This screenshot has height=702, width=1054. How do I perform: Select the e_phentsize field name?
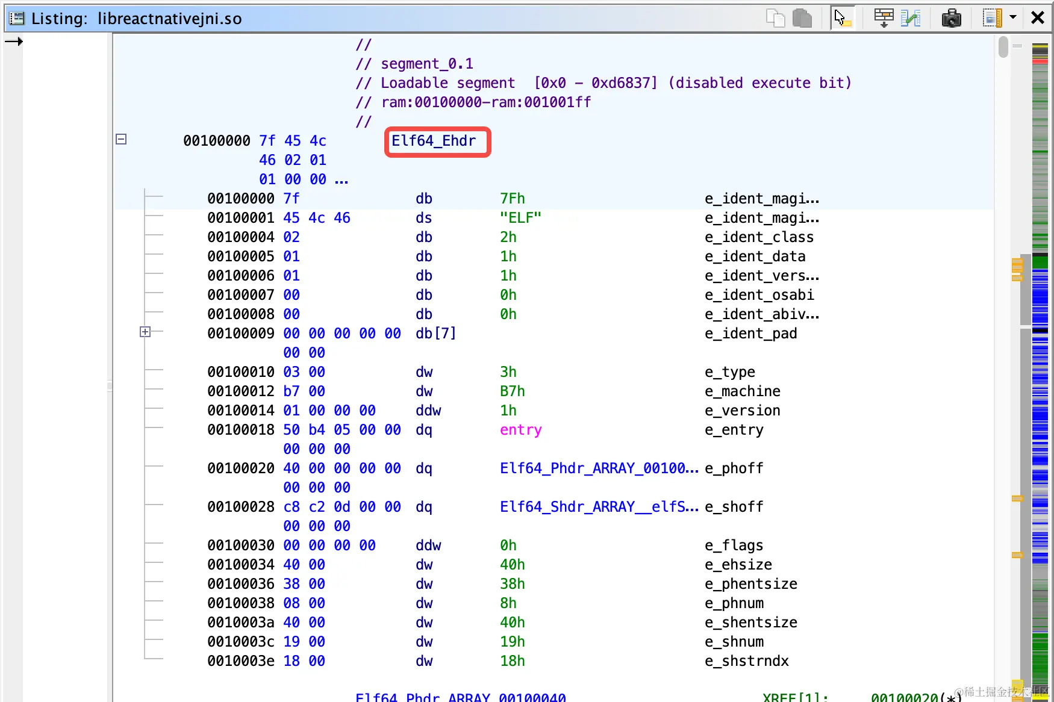(x=751, y=584)
